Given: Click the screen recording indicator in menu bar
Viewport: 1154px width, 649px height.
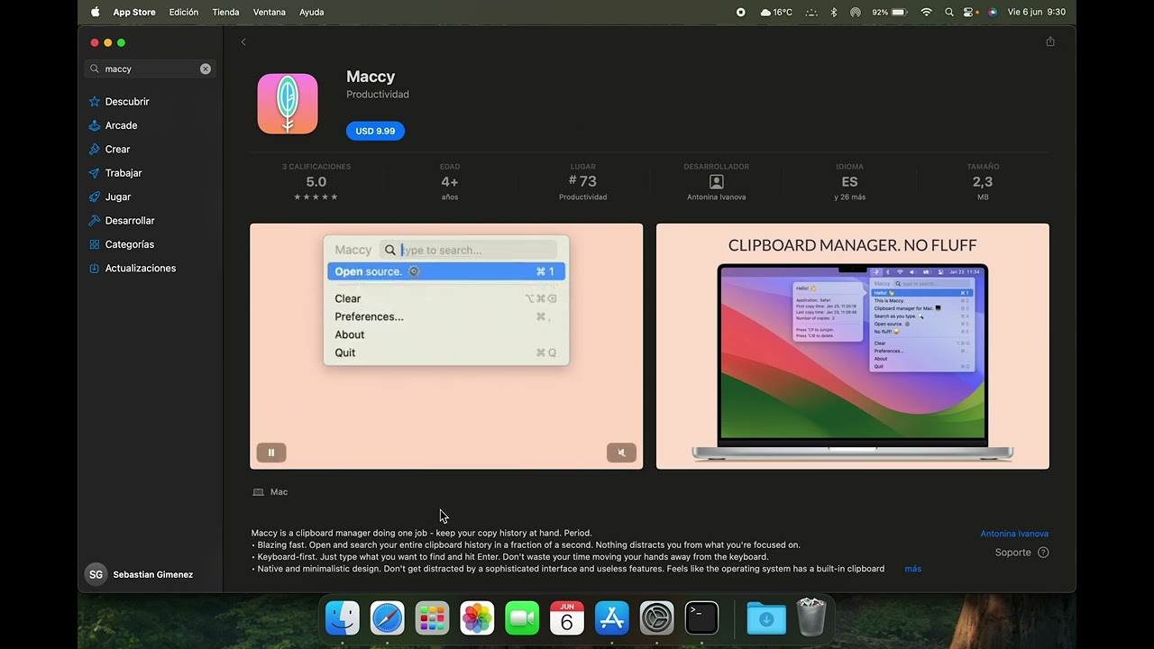Looking at the screenshot, I should [741, 12].
